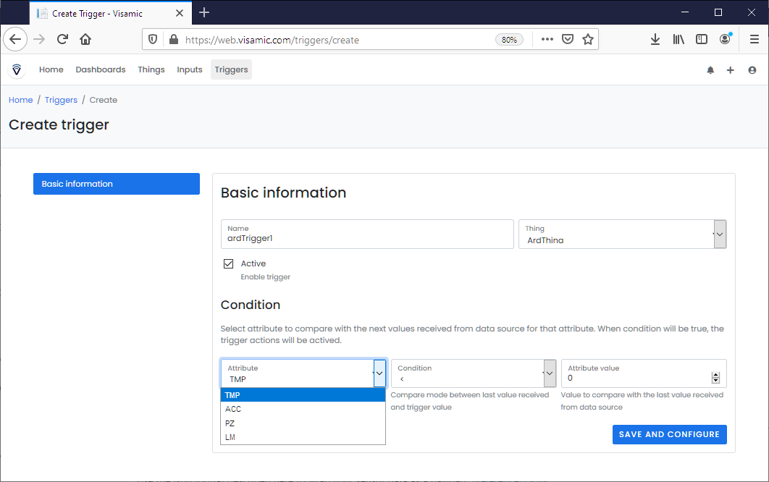Open the user profile icon in navbar

point(752,70)
